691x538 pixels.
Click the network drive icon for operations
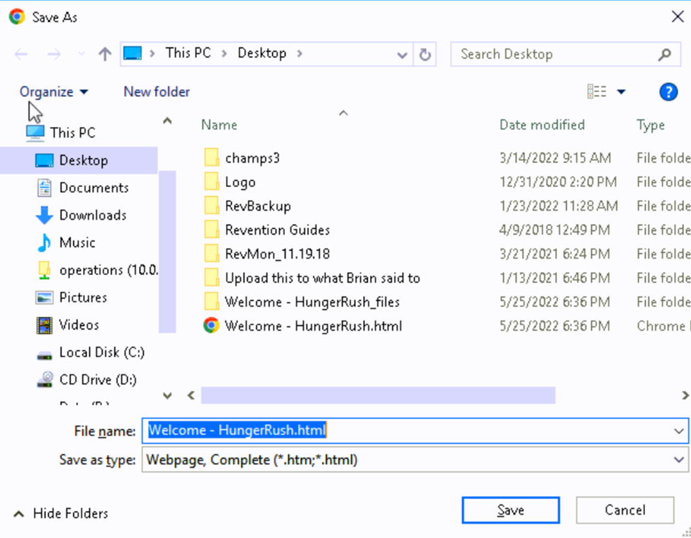[x=44, y=270]
